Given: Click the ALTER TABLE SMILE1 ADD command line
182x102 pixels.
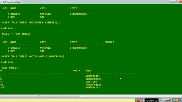Looking at the screenshot, I should (31, 23).
